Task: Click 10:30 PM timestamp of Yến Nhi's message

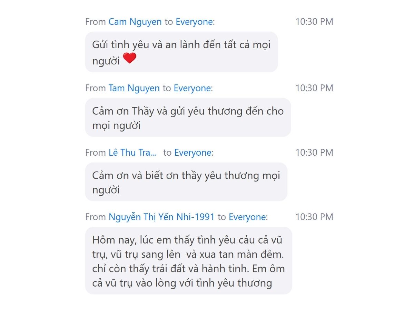Action: click(314, 217)
